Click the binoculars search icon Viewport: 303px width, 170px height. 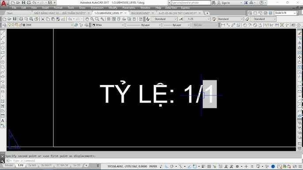point(213,3)
